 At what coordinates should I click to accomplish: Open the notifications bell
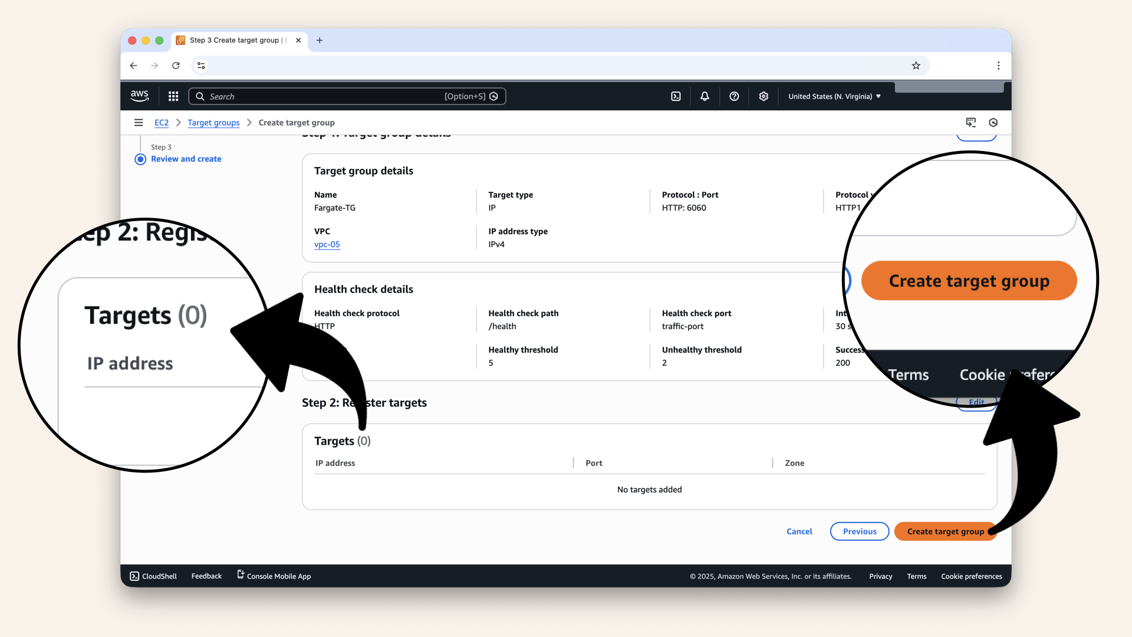click(x=704, y=96)
